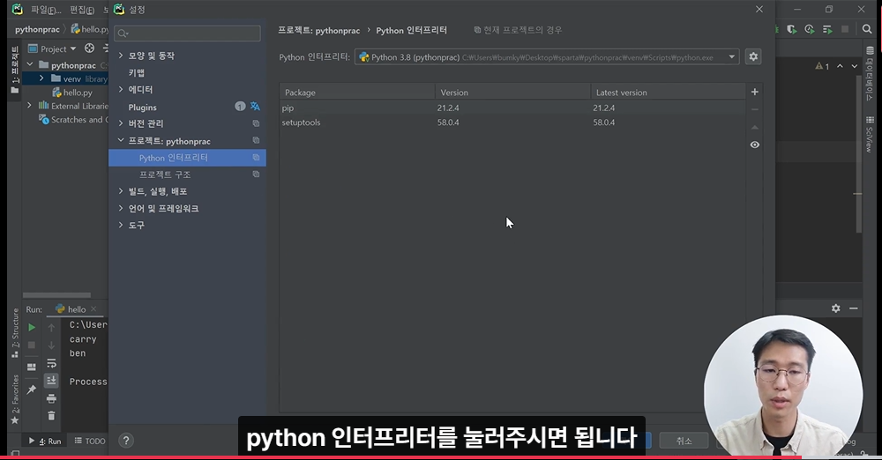This screenshot has width=882, height=460.
Task: Select the pip package row
Action: coord(512,108)
